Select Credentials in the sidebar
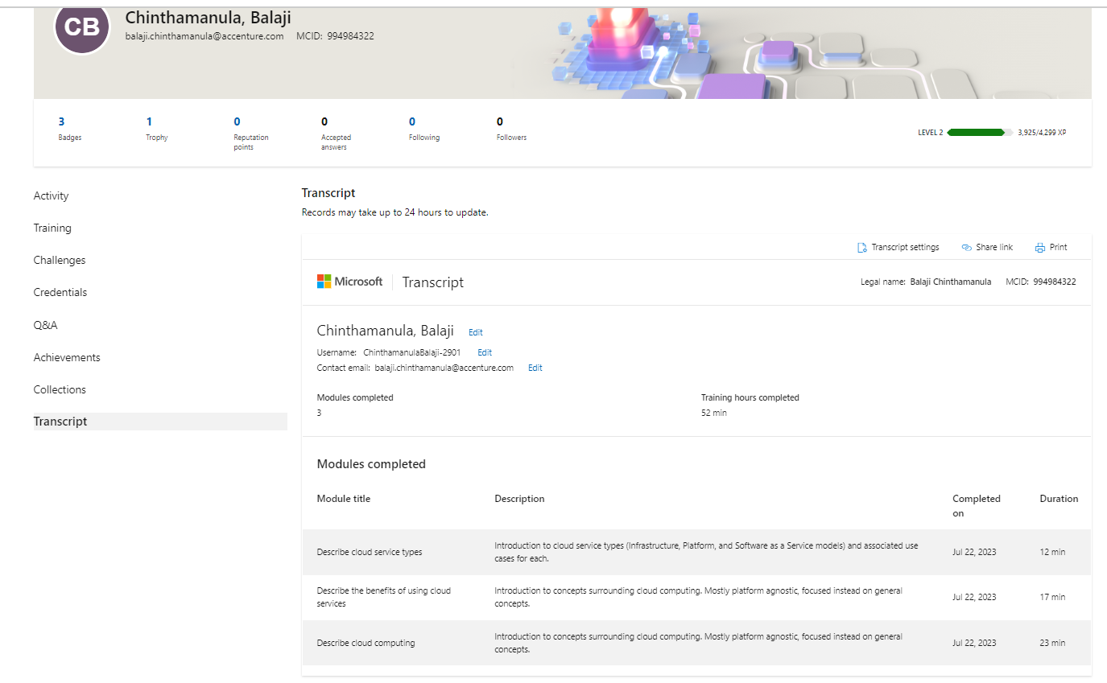1107x683 pixels. tap(60, 292)
